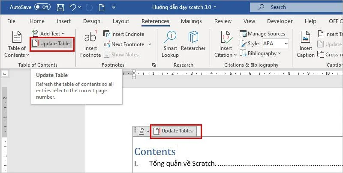
Task: Click the Contents heading text
Action: pyautogui.click(x=155, y=152)
